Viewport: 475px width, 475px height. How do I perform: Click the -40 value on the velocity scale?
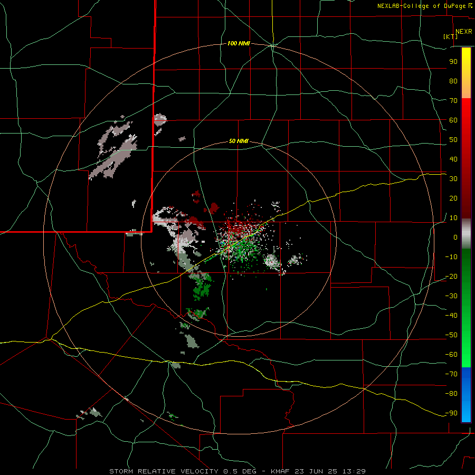coord(451,316)
